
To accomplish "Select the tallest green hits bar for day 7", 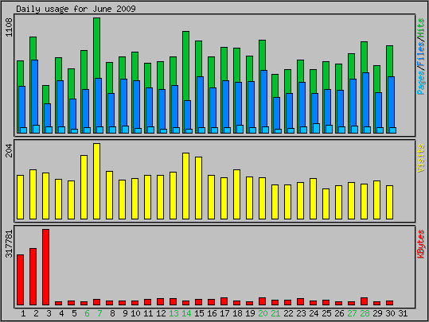I will pyautogui.click(x=96, y=48).
